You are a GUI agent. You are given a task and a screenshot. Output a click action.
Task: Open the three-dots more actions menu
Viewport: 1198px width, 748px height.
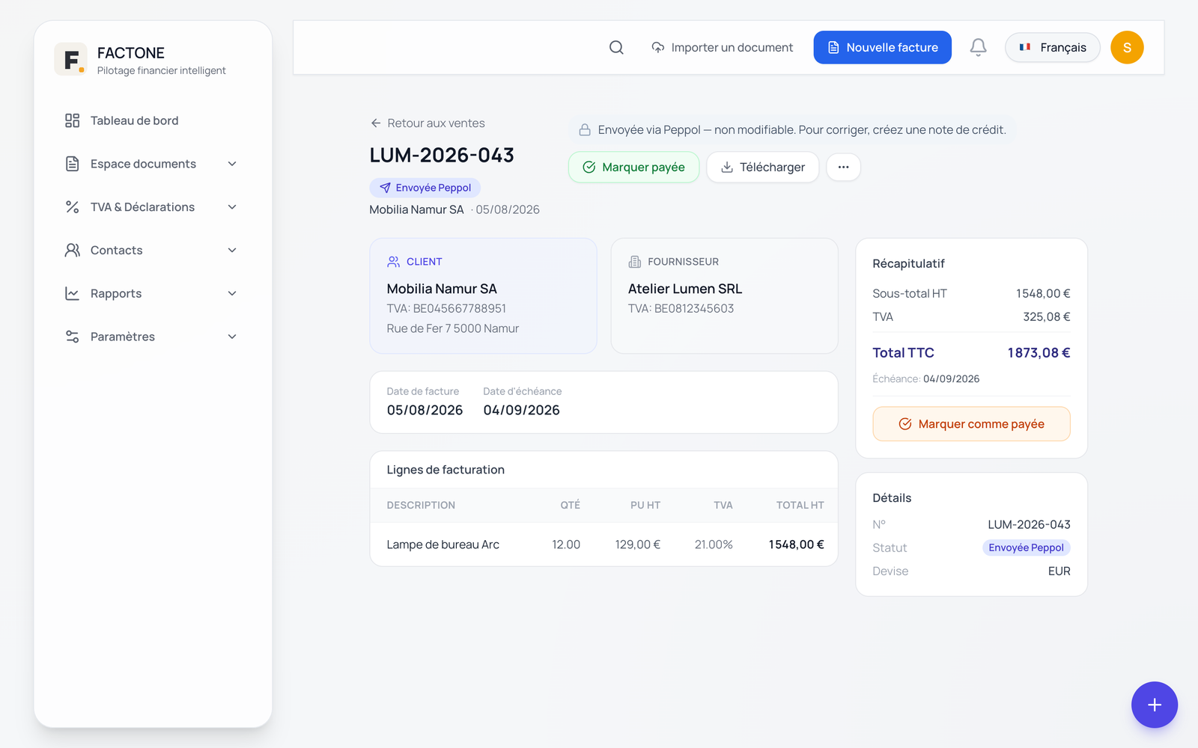pyautogui.click(x=843, y=167)
